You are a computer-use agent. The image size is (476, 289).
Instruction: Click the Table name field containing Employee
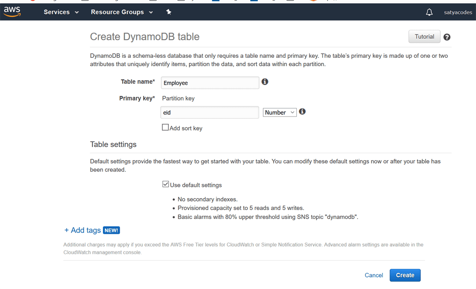(210, 83)
